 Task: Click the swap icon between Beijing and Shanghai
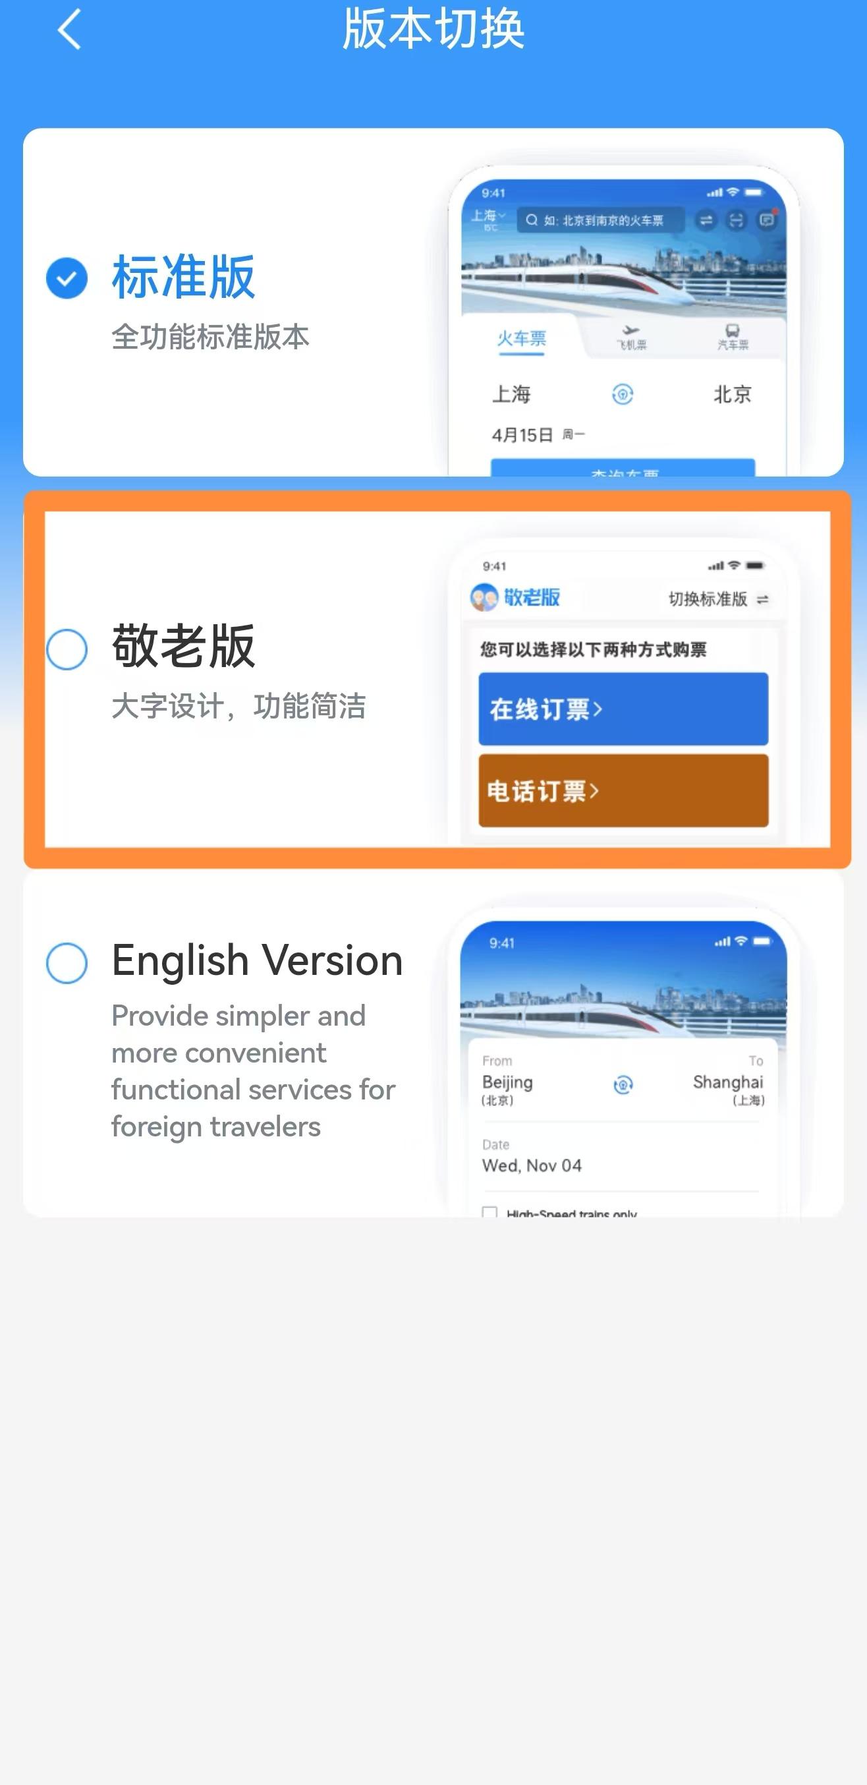[623, 1084]
